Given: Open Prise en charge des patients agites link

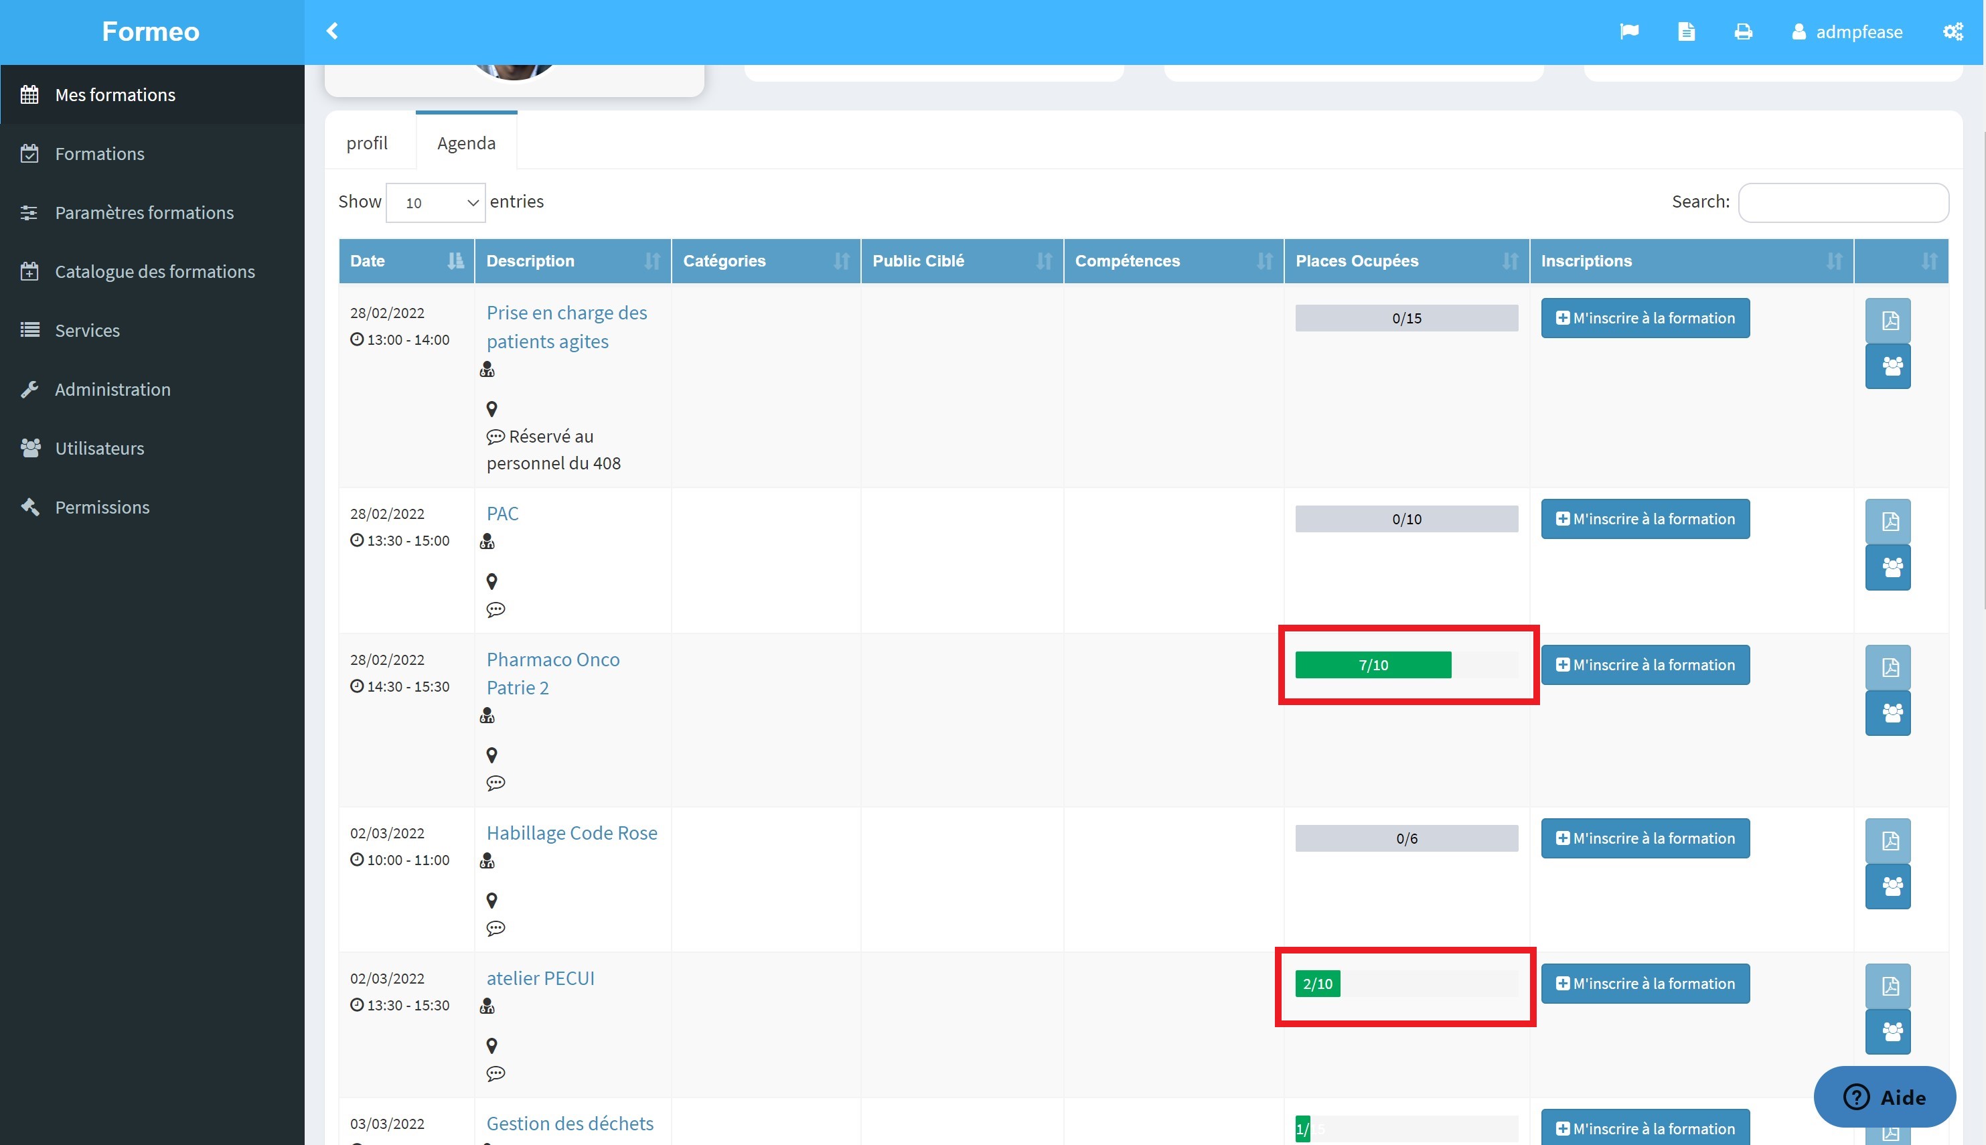Looking at the screenshot, I should (x=566, y=327).
